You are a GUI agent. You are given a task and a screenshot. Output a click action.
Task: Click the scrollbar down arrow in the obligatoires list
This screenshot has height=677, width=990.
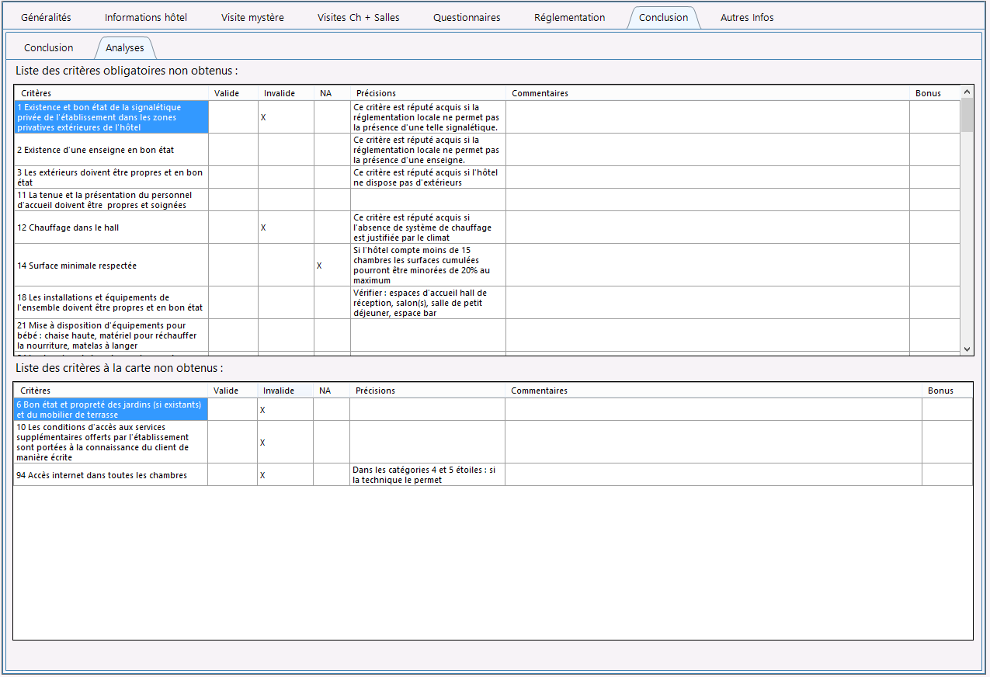point(967,349)
